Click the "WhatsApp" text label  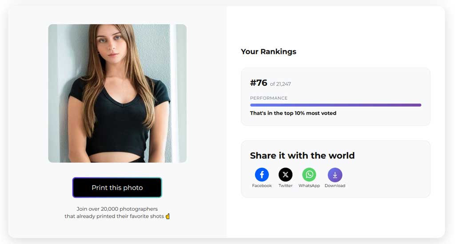click(x=309, y=186)
